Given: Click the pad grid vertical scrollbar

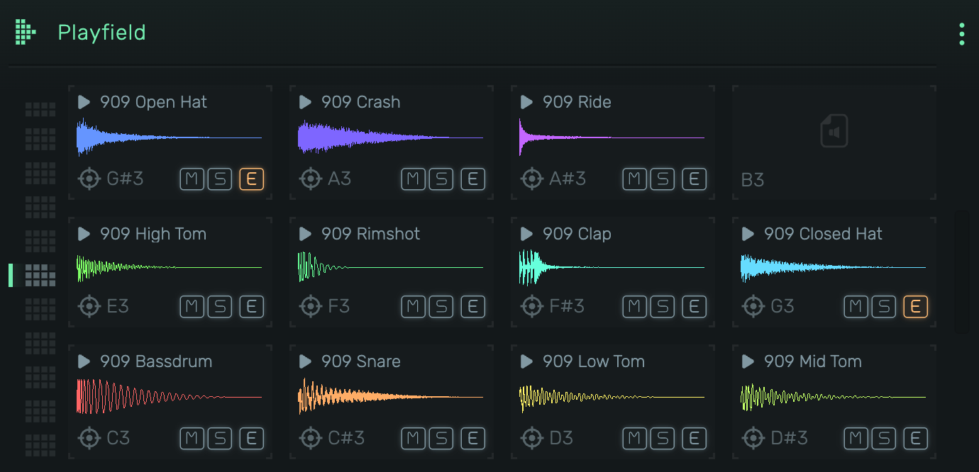Looking at the screenshot, I should 961,271.
